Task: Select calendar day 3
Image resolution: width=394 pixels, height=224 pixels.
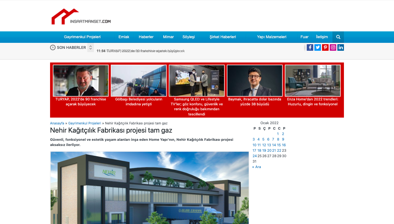Action: click(254, 139)
